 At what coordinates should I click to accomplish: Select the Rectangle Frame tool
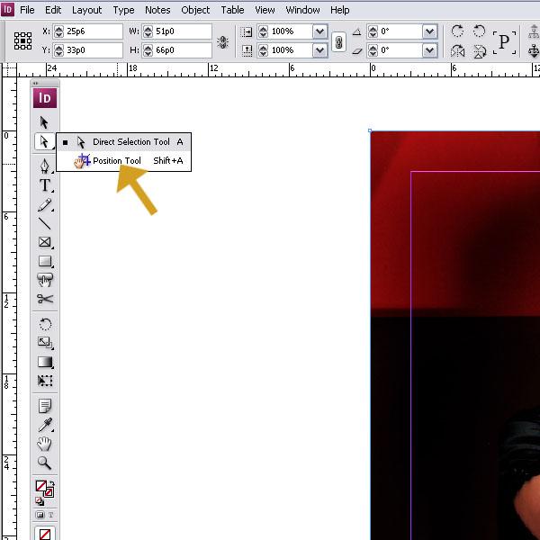pyautogui.click(x=44, y=242)
